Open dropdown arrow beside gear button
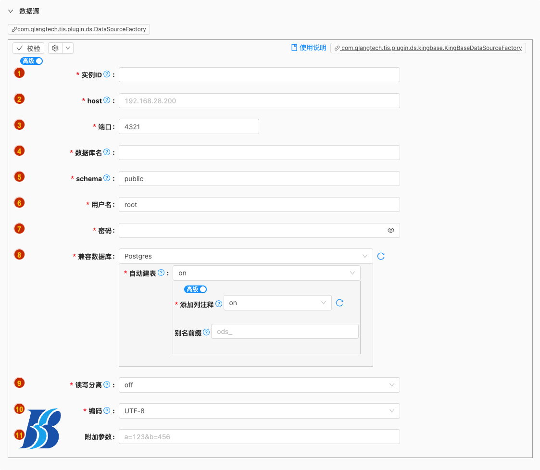Viewport: 540px width, 470px height. click(68, 48)
